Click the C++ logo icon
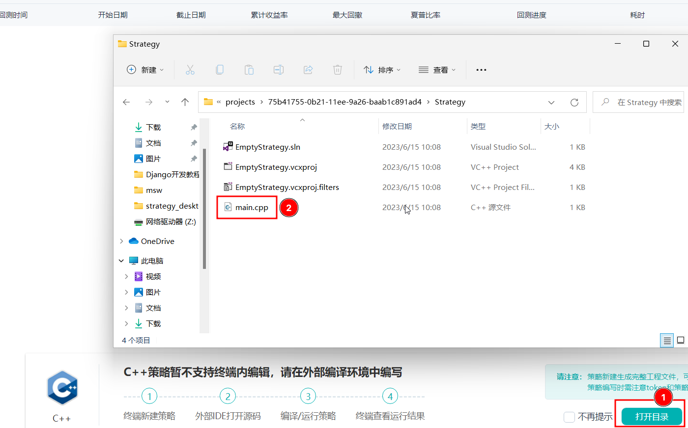The height and width of the screenshot is (428, 688). [62, 388]
